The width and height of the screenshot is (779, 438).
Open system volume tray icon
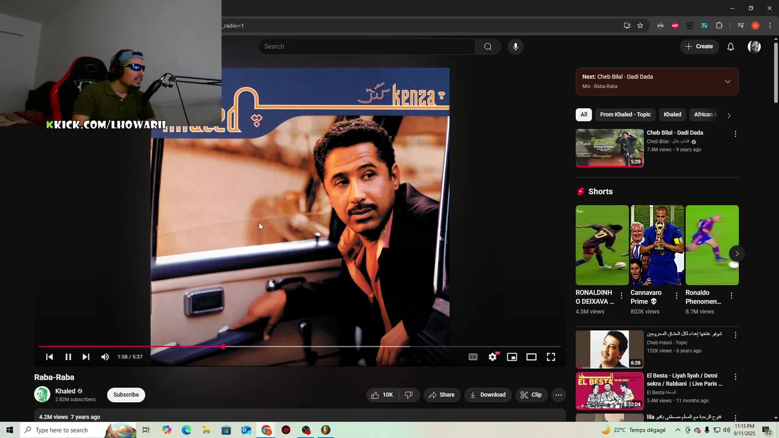pyautogui.click(x=727, y=430)
